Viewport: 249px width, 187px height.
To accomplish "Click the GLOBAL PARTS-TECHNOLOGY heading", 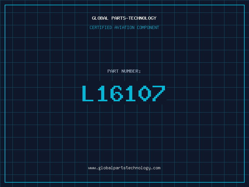I will (x=124, y=18).
